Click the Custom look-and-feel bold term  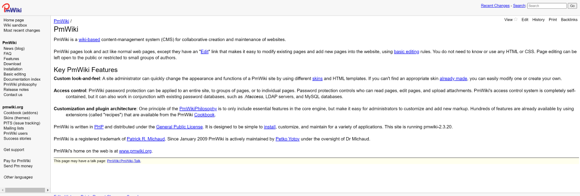coord(77,78)
